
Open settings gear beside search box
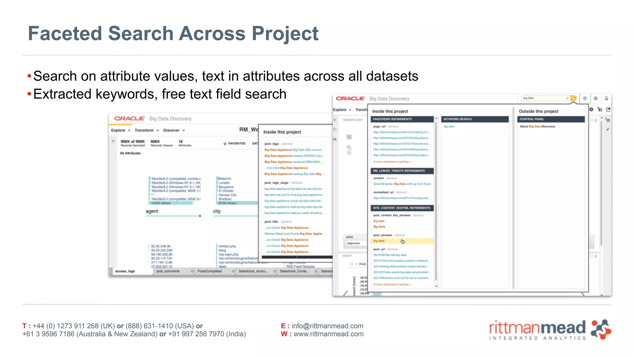tap(585, 98)
